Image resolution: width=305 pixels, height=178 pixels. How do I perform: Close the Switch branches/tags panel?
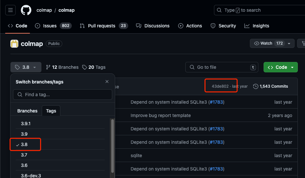pyautogui.click(x=107, y=82)
